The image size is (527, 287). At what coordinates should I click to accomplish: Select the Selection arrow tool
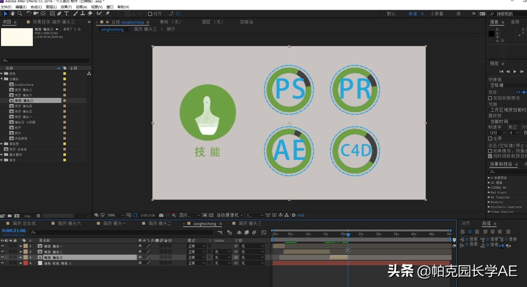click(x=6, y=14)
